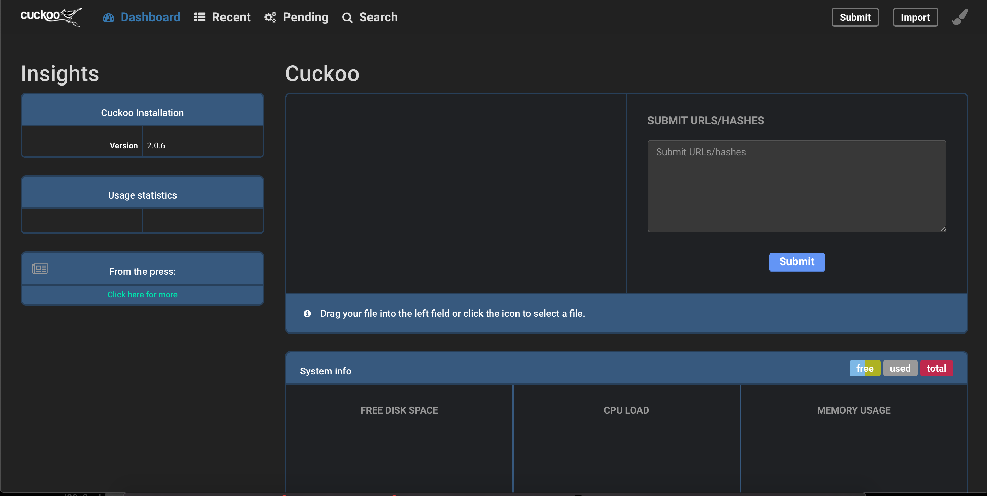Open the Search page

pyautogui.click(x=370, y=17)
